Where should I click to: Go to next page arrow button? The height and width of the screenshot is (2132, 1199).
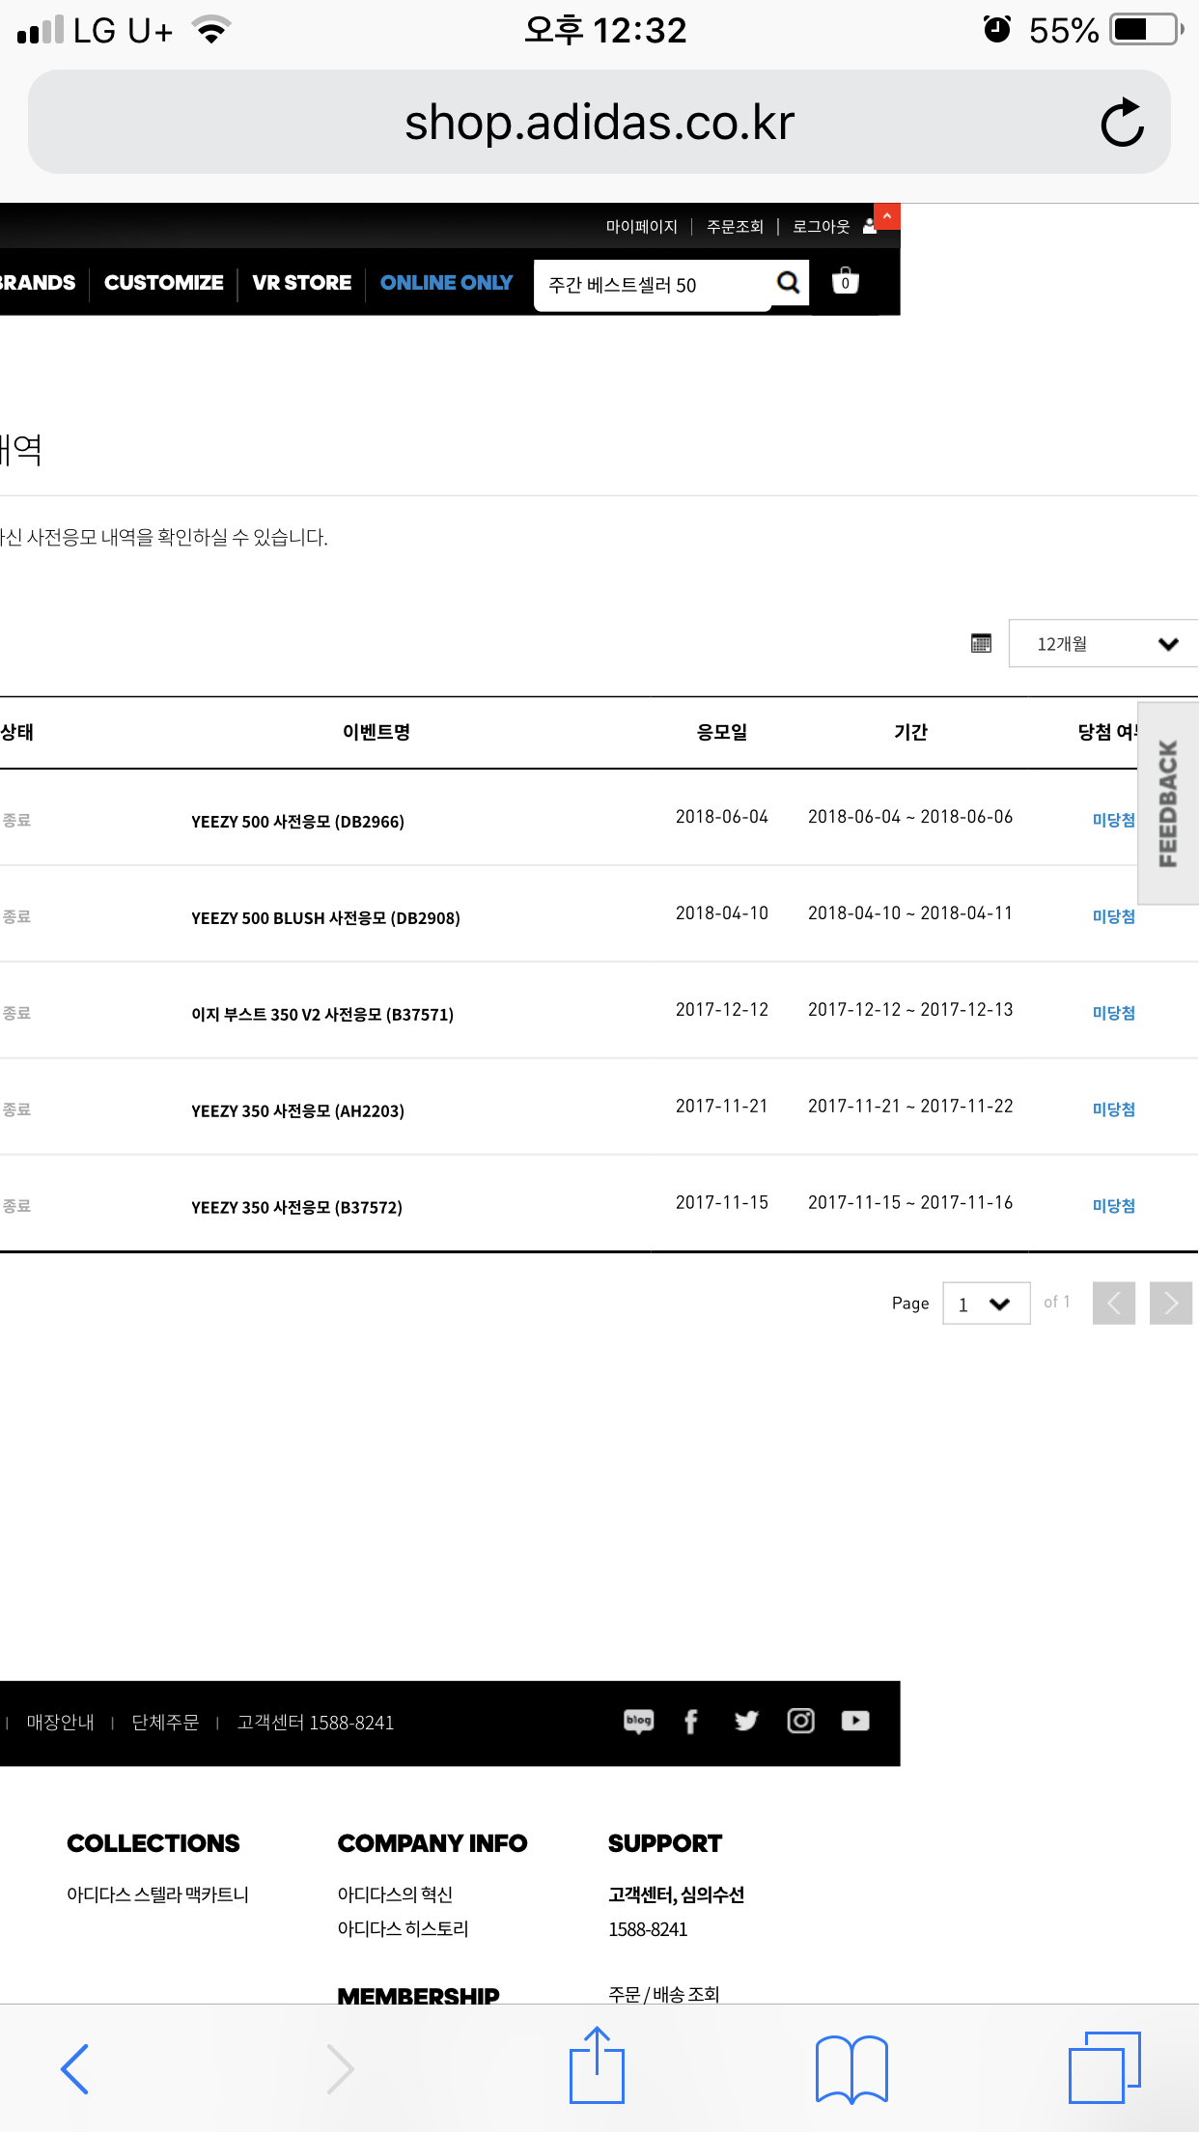[x=1170, y=1304]
